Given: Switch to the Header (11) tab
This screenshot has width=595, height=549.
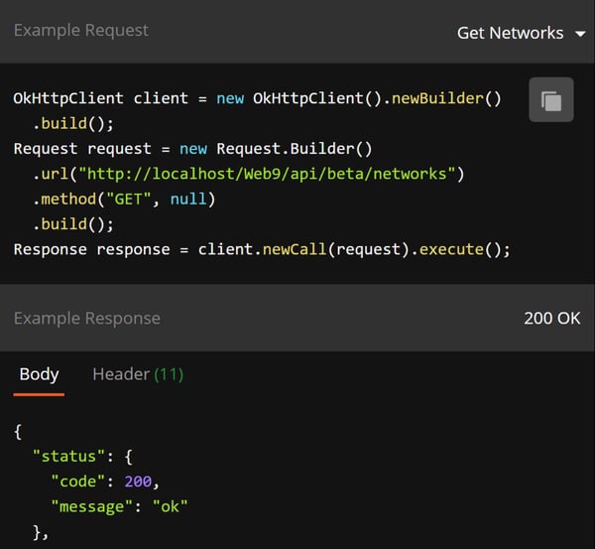Looking at the screenshot, I should click(138, 374).
